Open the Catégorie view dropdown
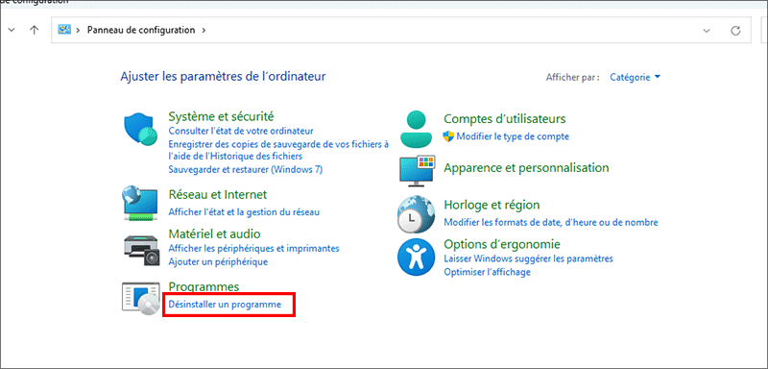This screenshot has width=768, height=369. pyautogui.click(x=635, y=77)
